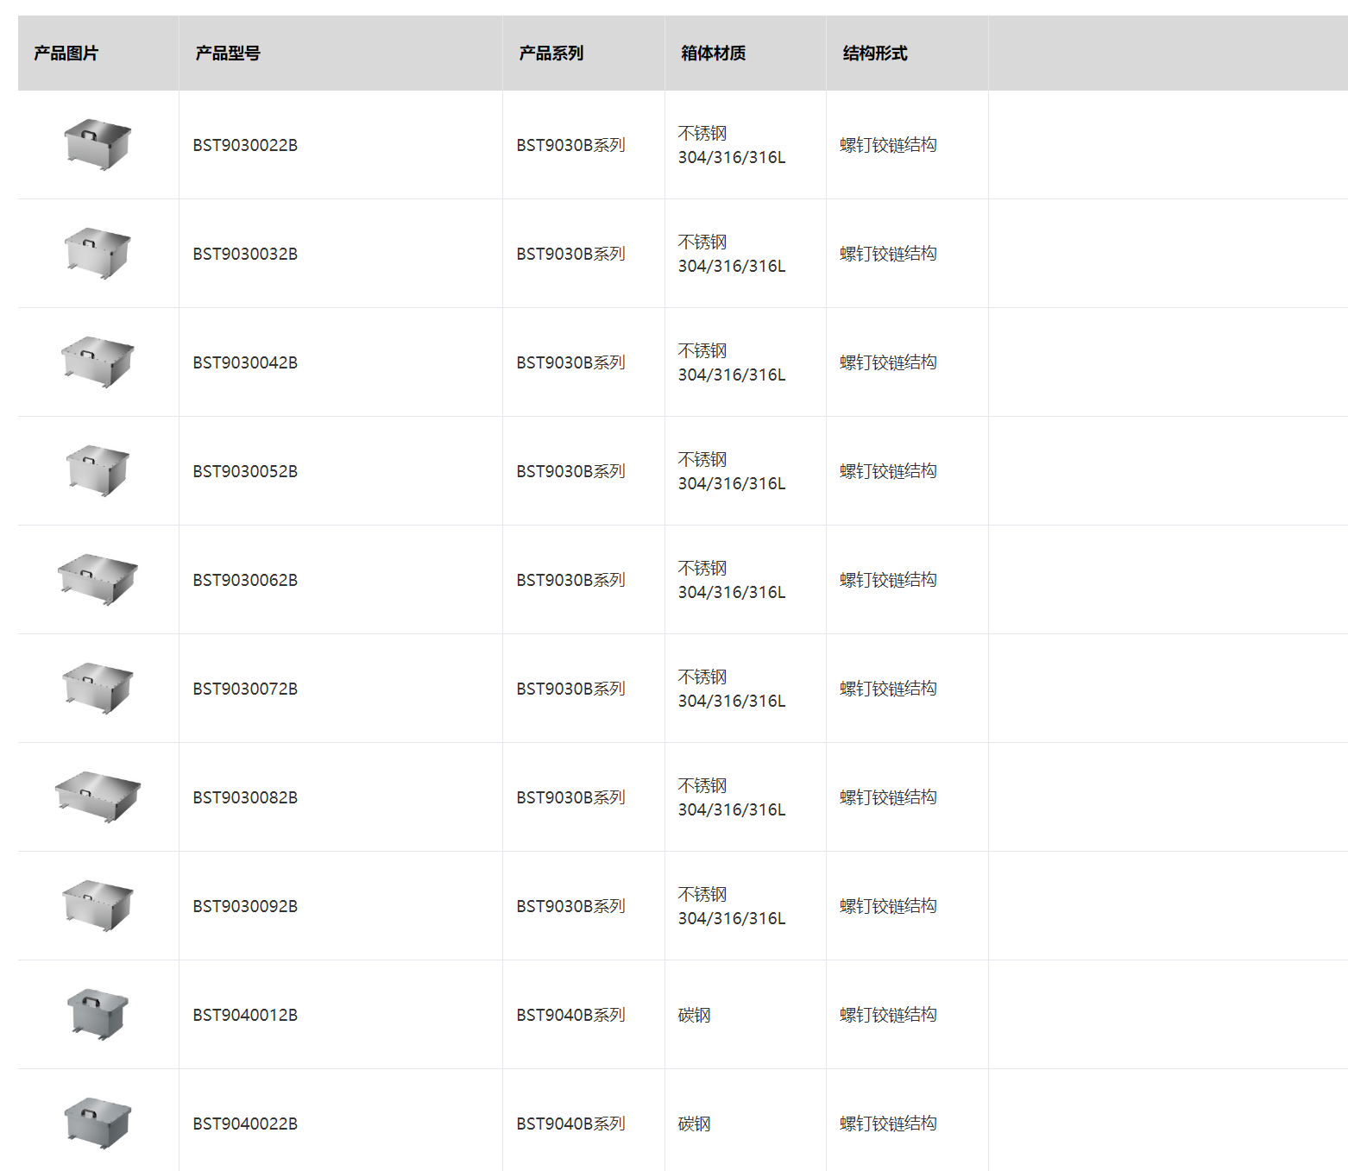Click the BST9030082B enclosure picture
Viewport: 1348px width, 1171px height.
click(x=98, y=796)
